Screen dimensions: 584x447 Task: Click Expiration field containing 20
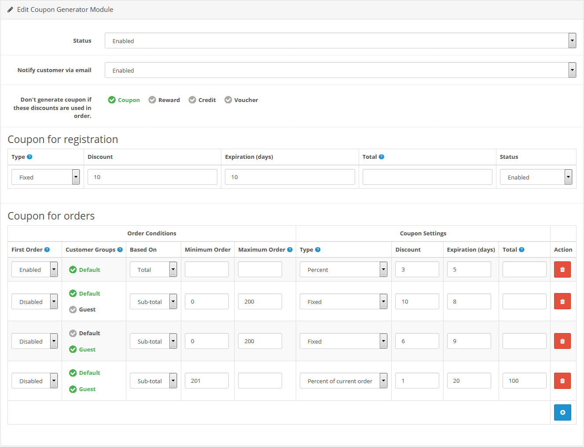(469, 381)
